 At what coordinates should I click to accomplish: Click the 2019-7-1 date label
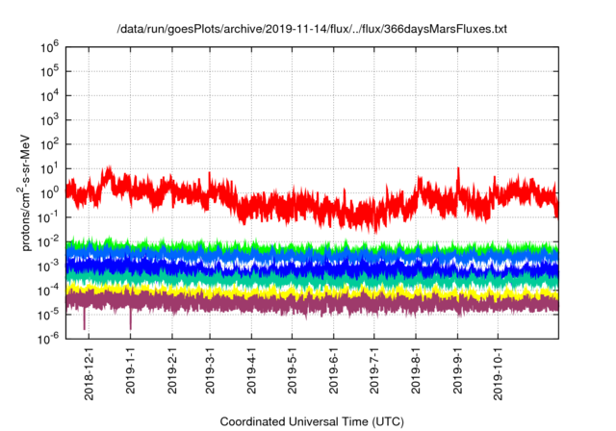tap(374, 370)
